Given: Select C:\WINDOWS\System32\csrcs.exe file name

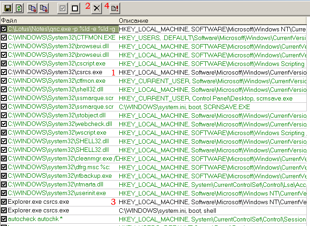Looking at the screenshot, I should tap(55, 72).
